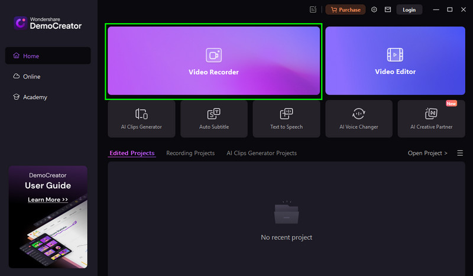Close the DemoCreator window
473x276 pixels.
464,9
